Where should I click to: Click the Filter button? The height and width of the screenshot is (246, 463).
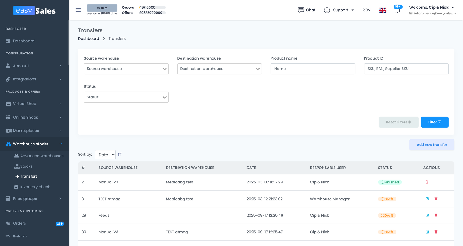tap(435, 122)
